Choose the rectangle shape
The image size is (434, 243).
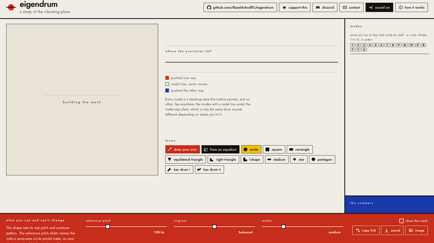point(300,149)
